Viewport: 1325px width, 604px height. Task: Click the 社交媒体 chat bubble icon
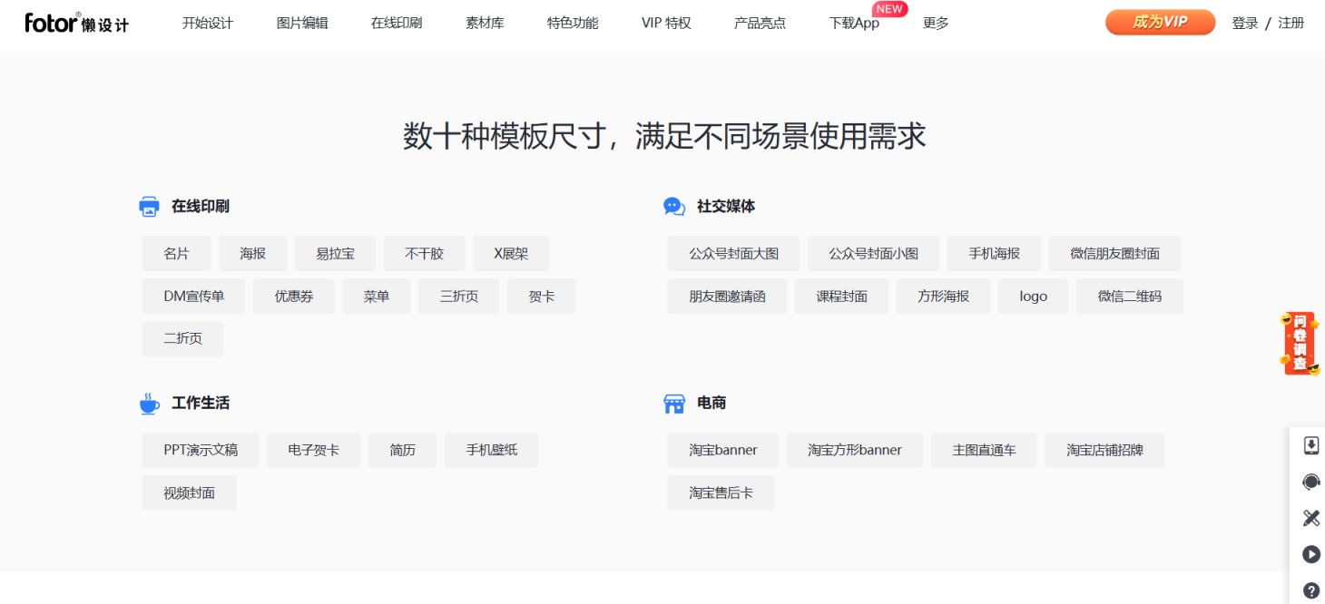tap(674, 207)
